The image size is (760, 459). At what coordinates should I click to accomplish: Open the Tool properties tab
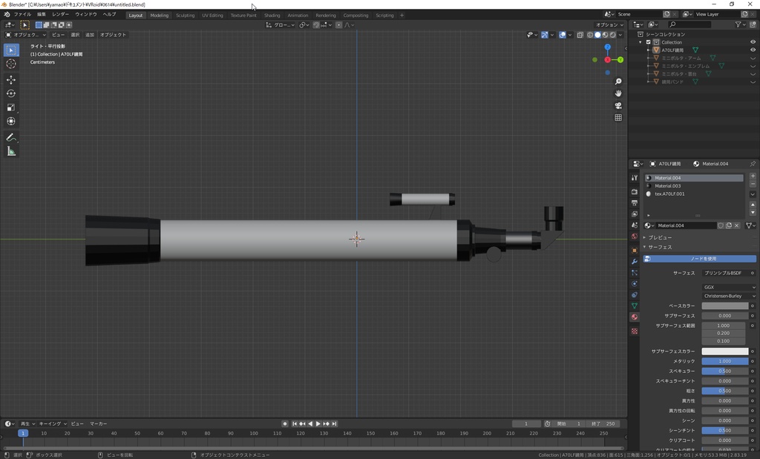635,178
